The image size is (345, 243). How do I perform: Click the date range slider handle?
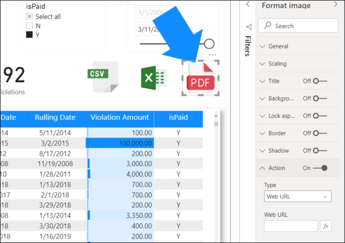point(209,44)
